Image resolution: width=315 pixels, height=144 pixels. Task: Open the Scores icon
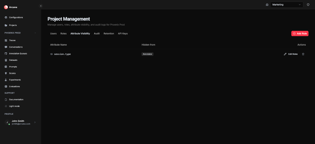tap(6, 73)
